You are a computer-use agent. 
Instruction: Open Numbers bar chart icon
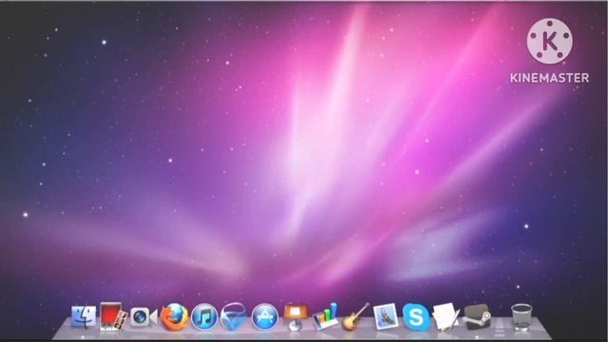click(x=326, y=316)
